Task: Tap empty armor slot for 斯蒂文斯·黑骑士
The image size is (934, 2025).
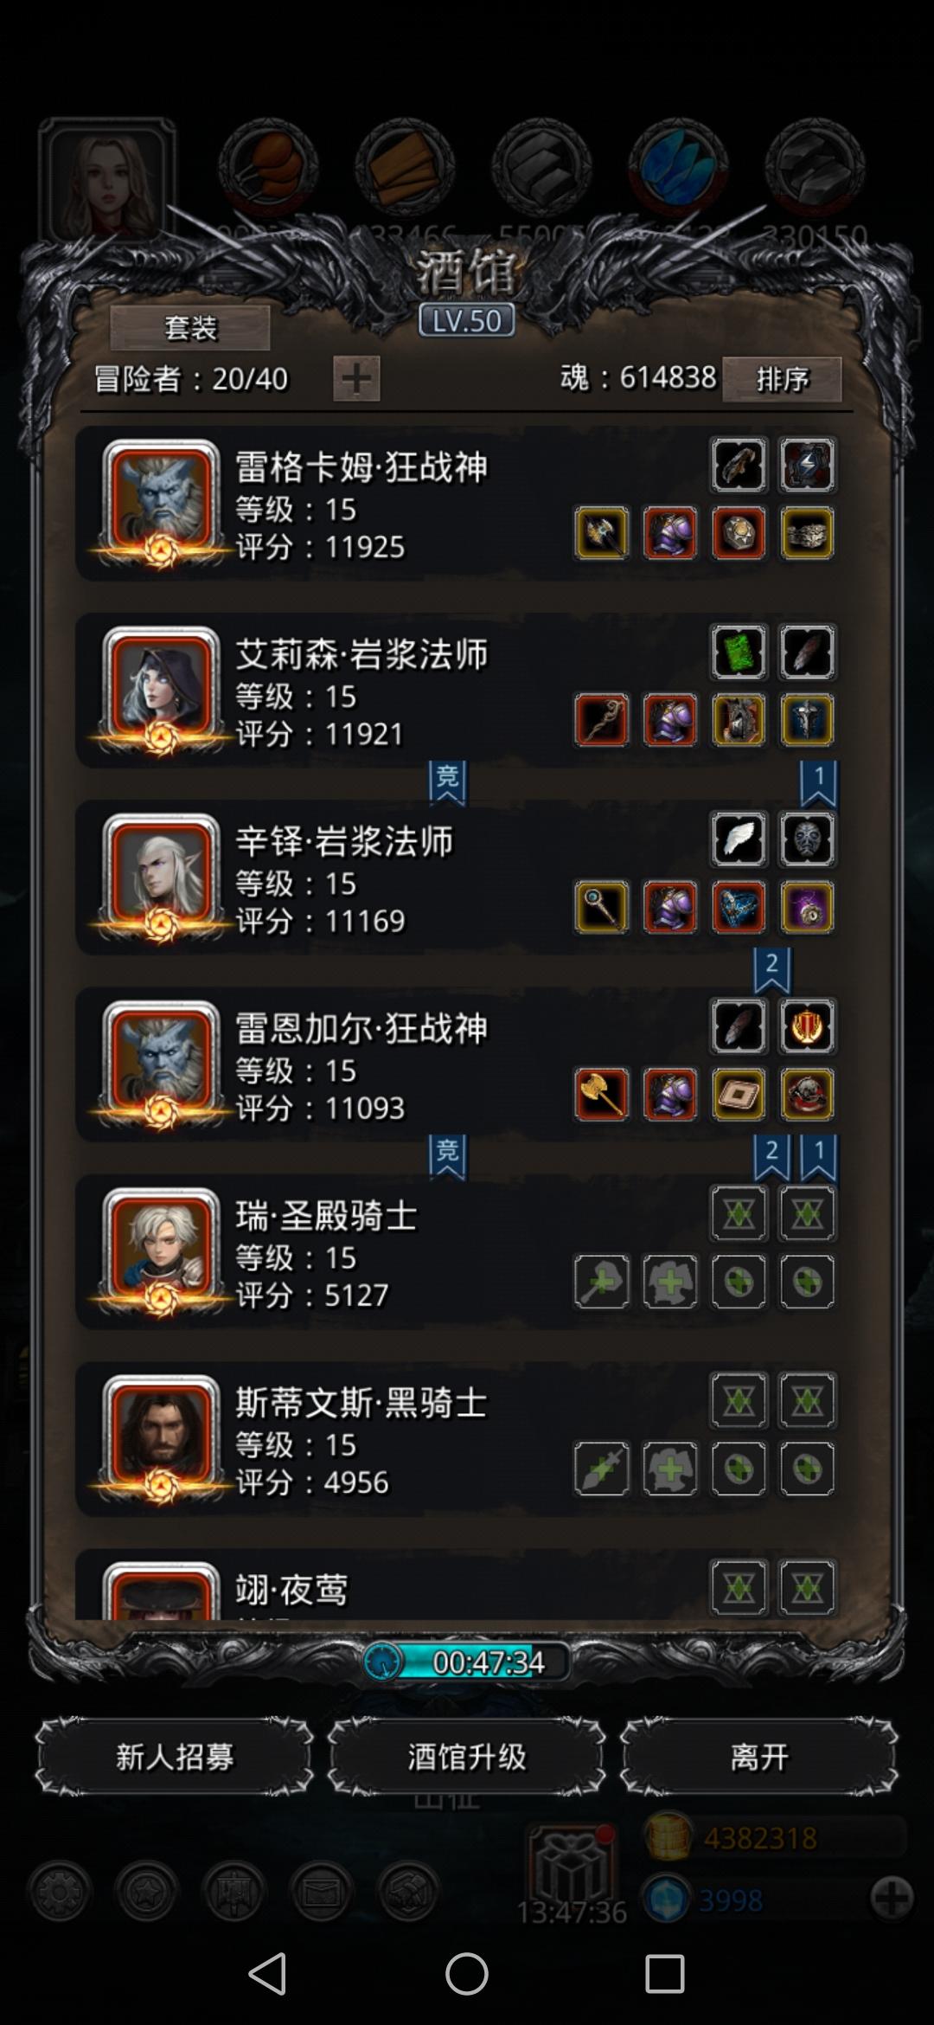Action: click(670, 1469)
